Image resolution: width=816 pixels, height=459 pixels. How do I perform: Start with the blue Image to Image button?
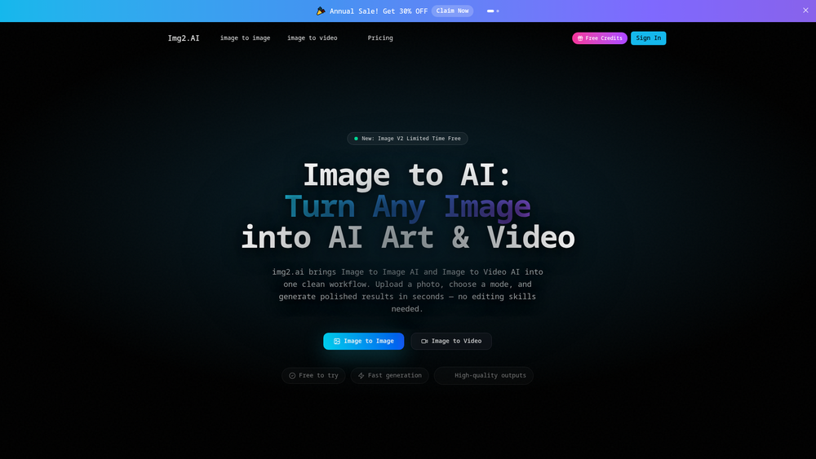(363, 341)
